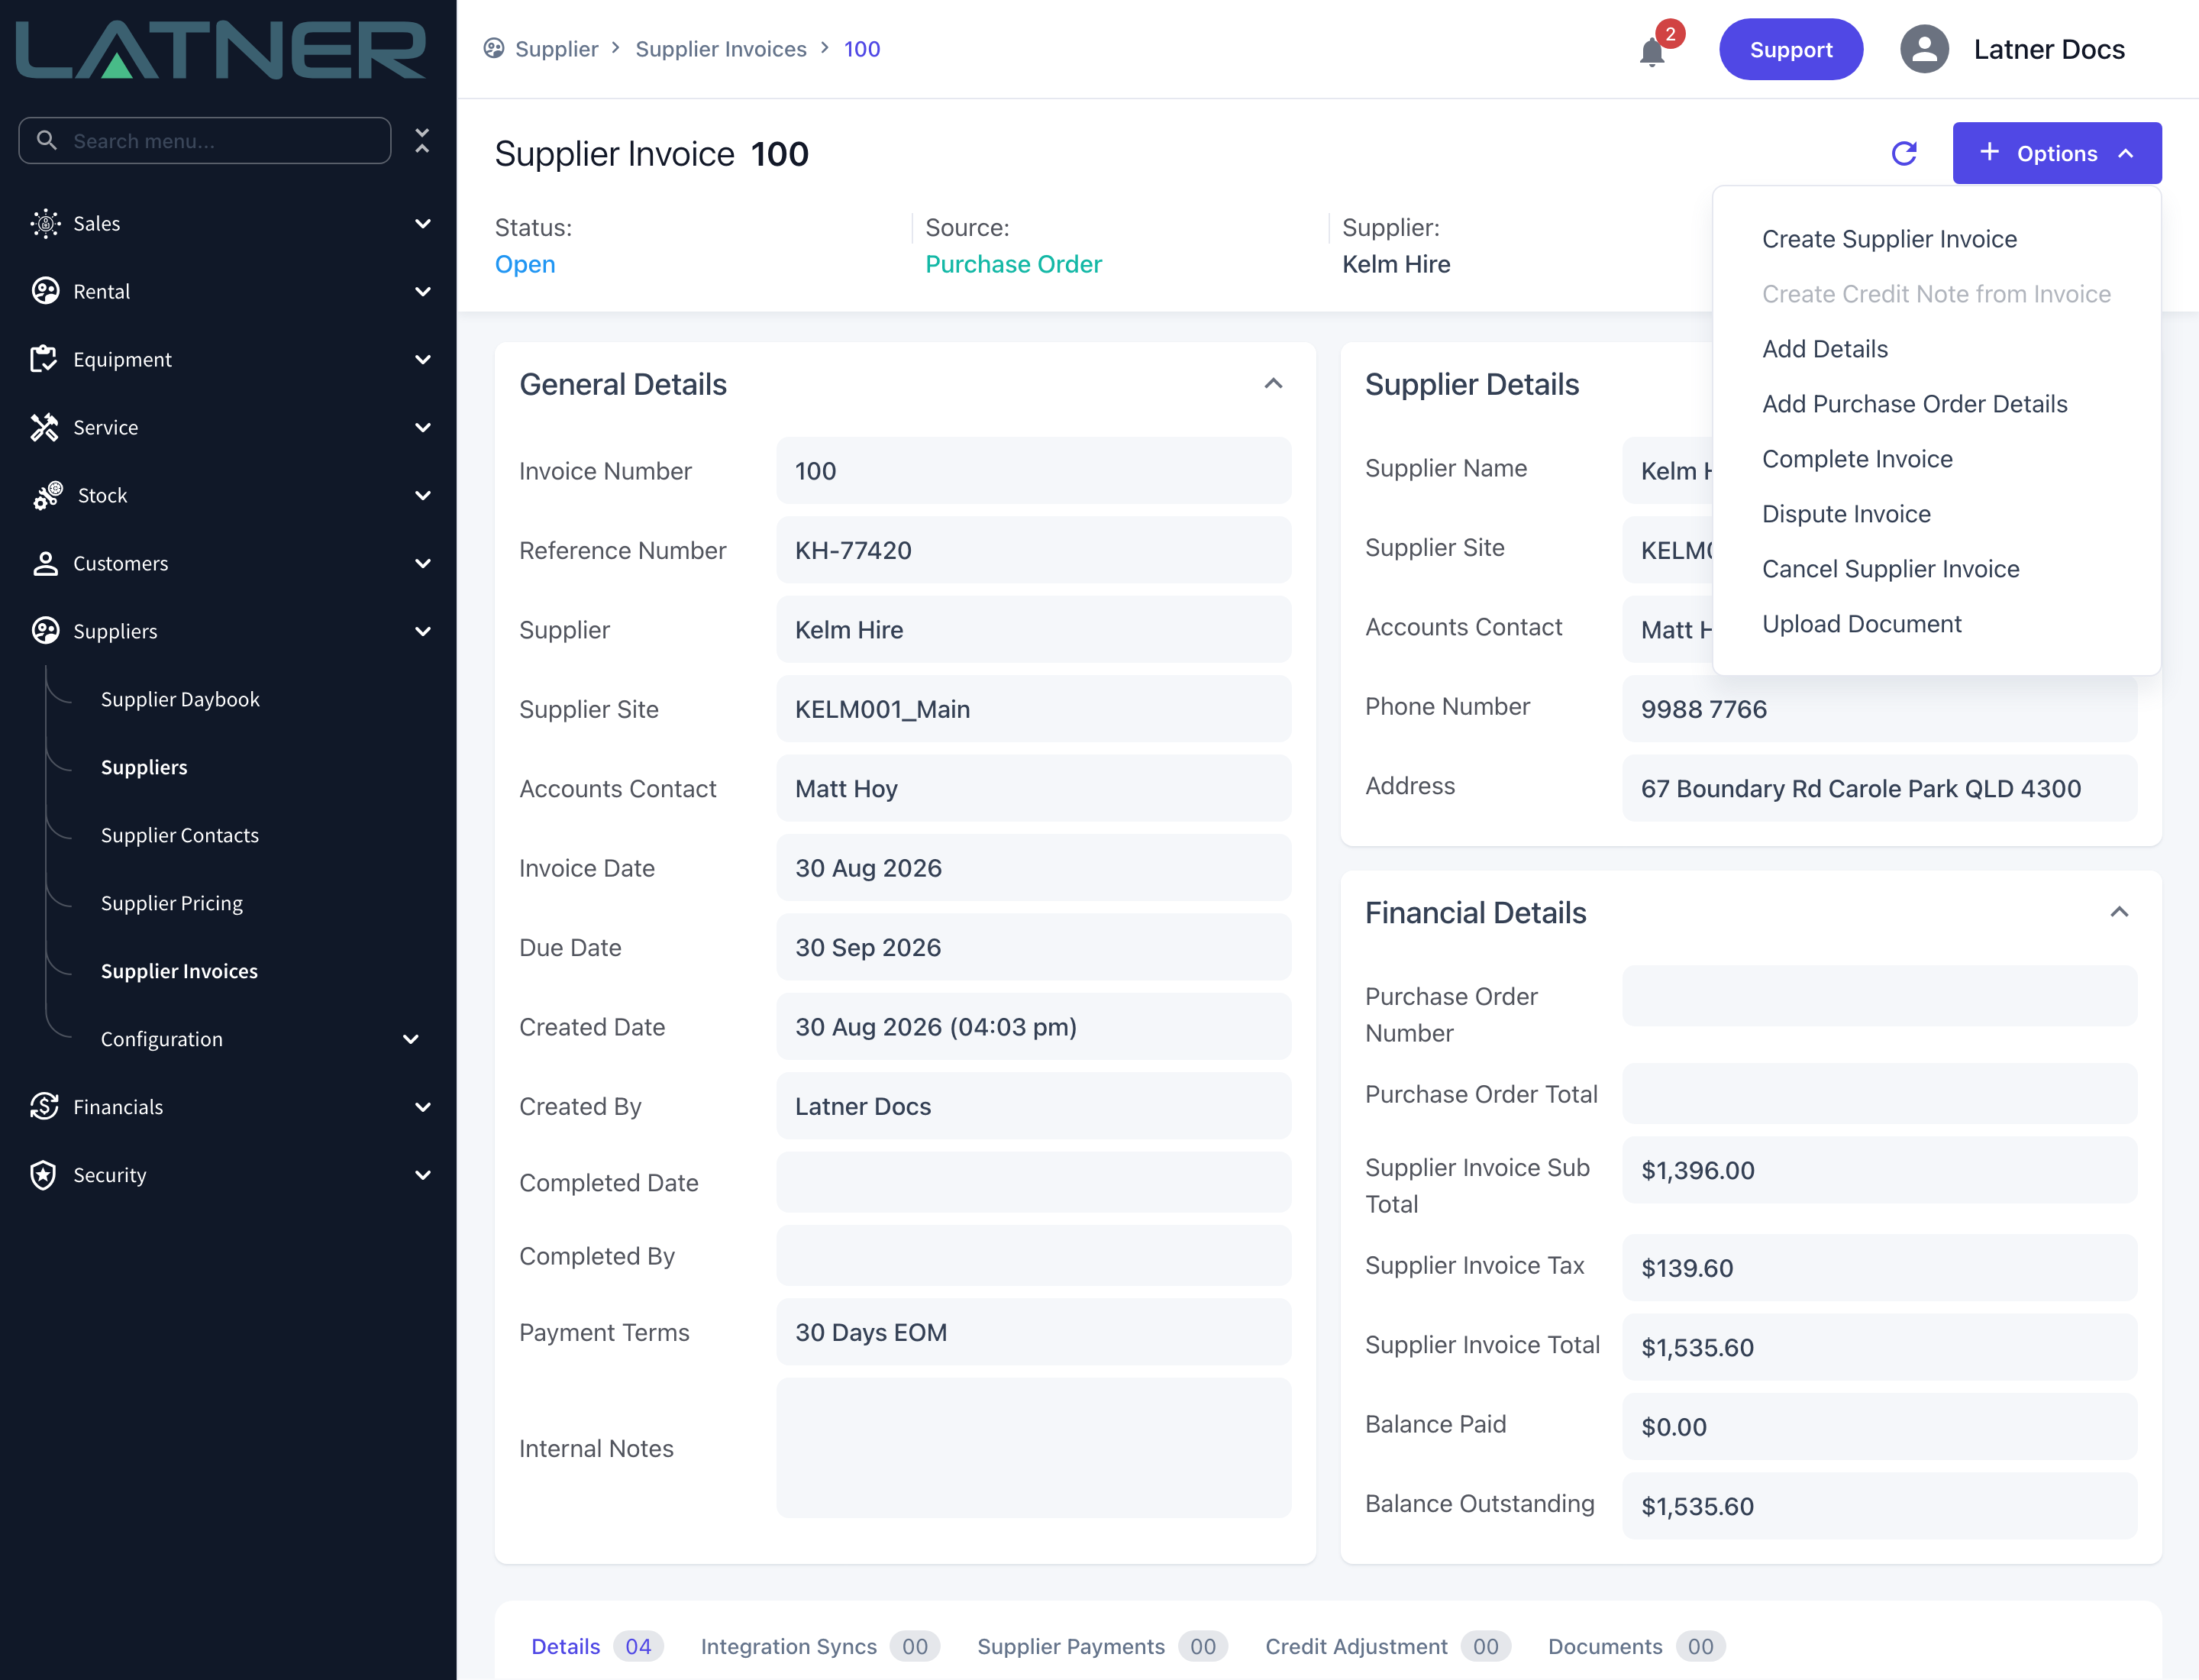2199x1680 pixels.
Task: Choose Cancel Supplier Invoice option
Action: [x=1890, y=569]
